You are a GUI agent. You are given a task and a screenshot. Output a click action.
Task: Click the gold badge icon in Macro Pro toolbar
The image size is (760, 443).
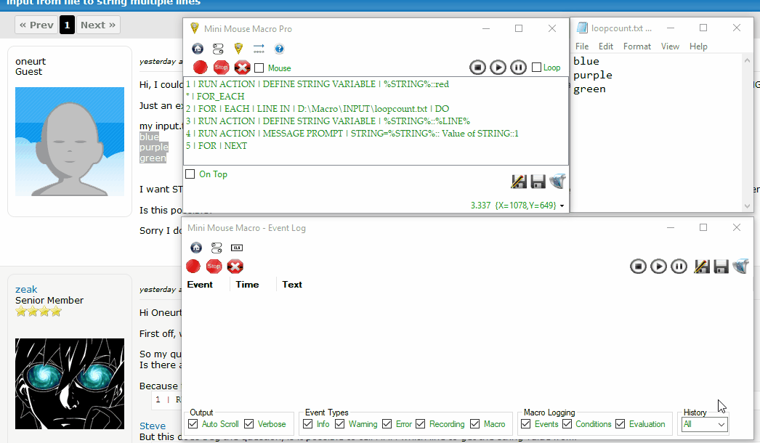tap(238, 49)
